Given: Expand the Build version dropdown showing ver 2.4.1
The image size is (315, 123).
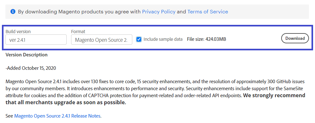Looking at the screenshot, I should (x=36, y=40).
